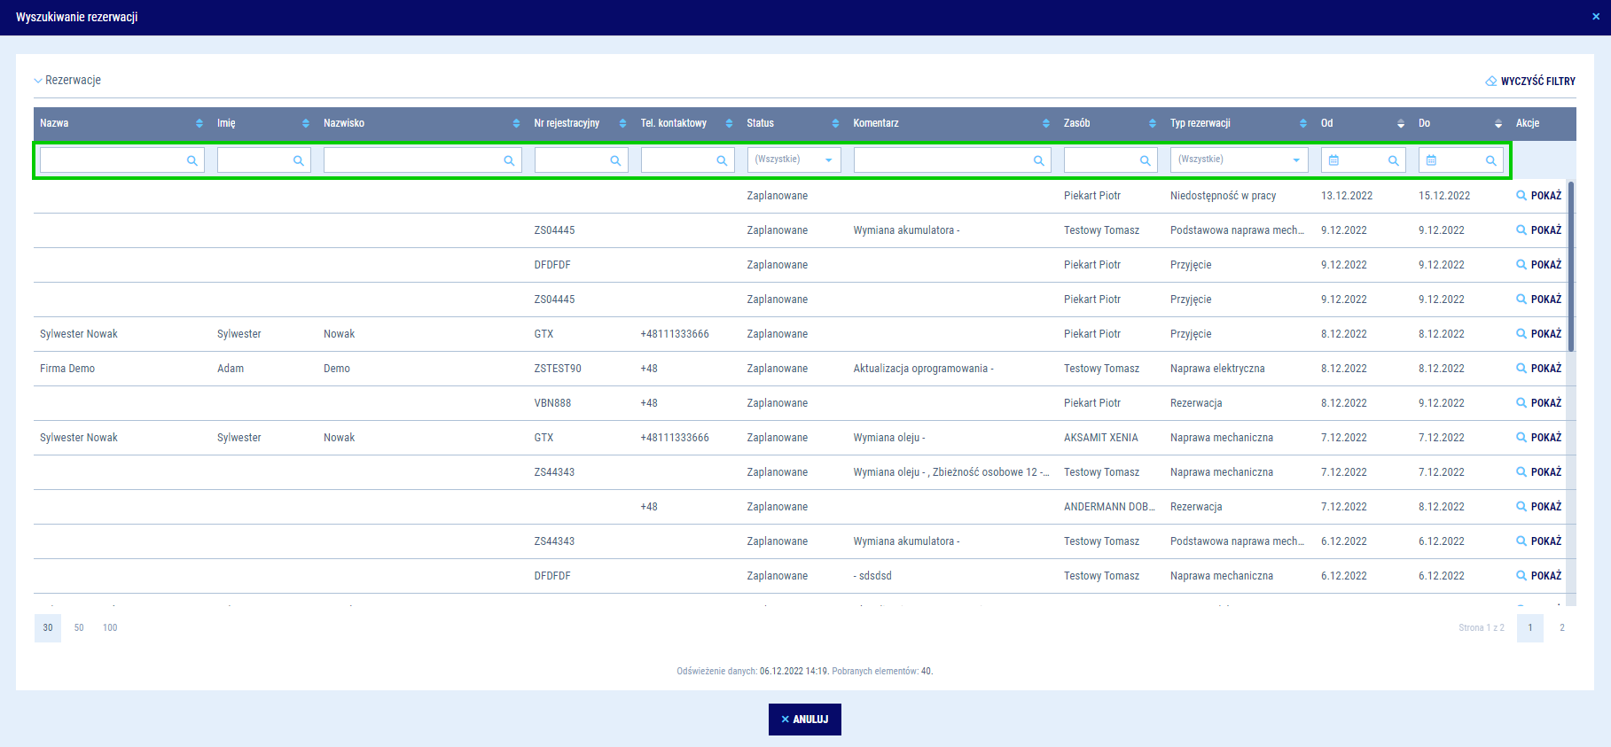Open the calendar icon in Od filter
The height and width of the screenshot is (747, 1611).
tap(1333, 160)
